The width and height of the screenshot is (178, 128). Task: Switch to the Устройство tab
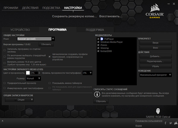20,30
